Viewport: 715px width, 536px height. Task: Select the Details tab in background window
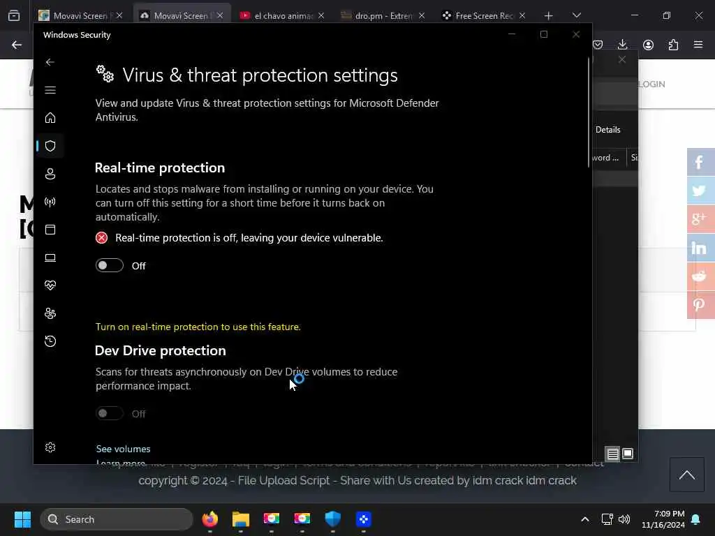point(608,130)
